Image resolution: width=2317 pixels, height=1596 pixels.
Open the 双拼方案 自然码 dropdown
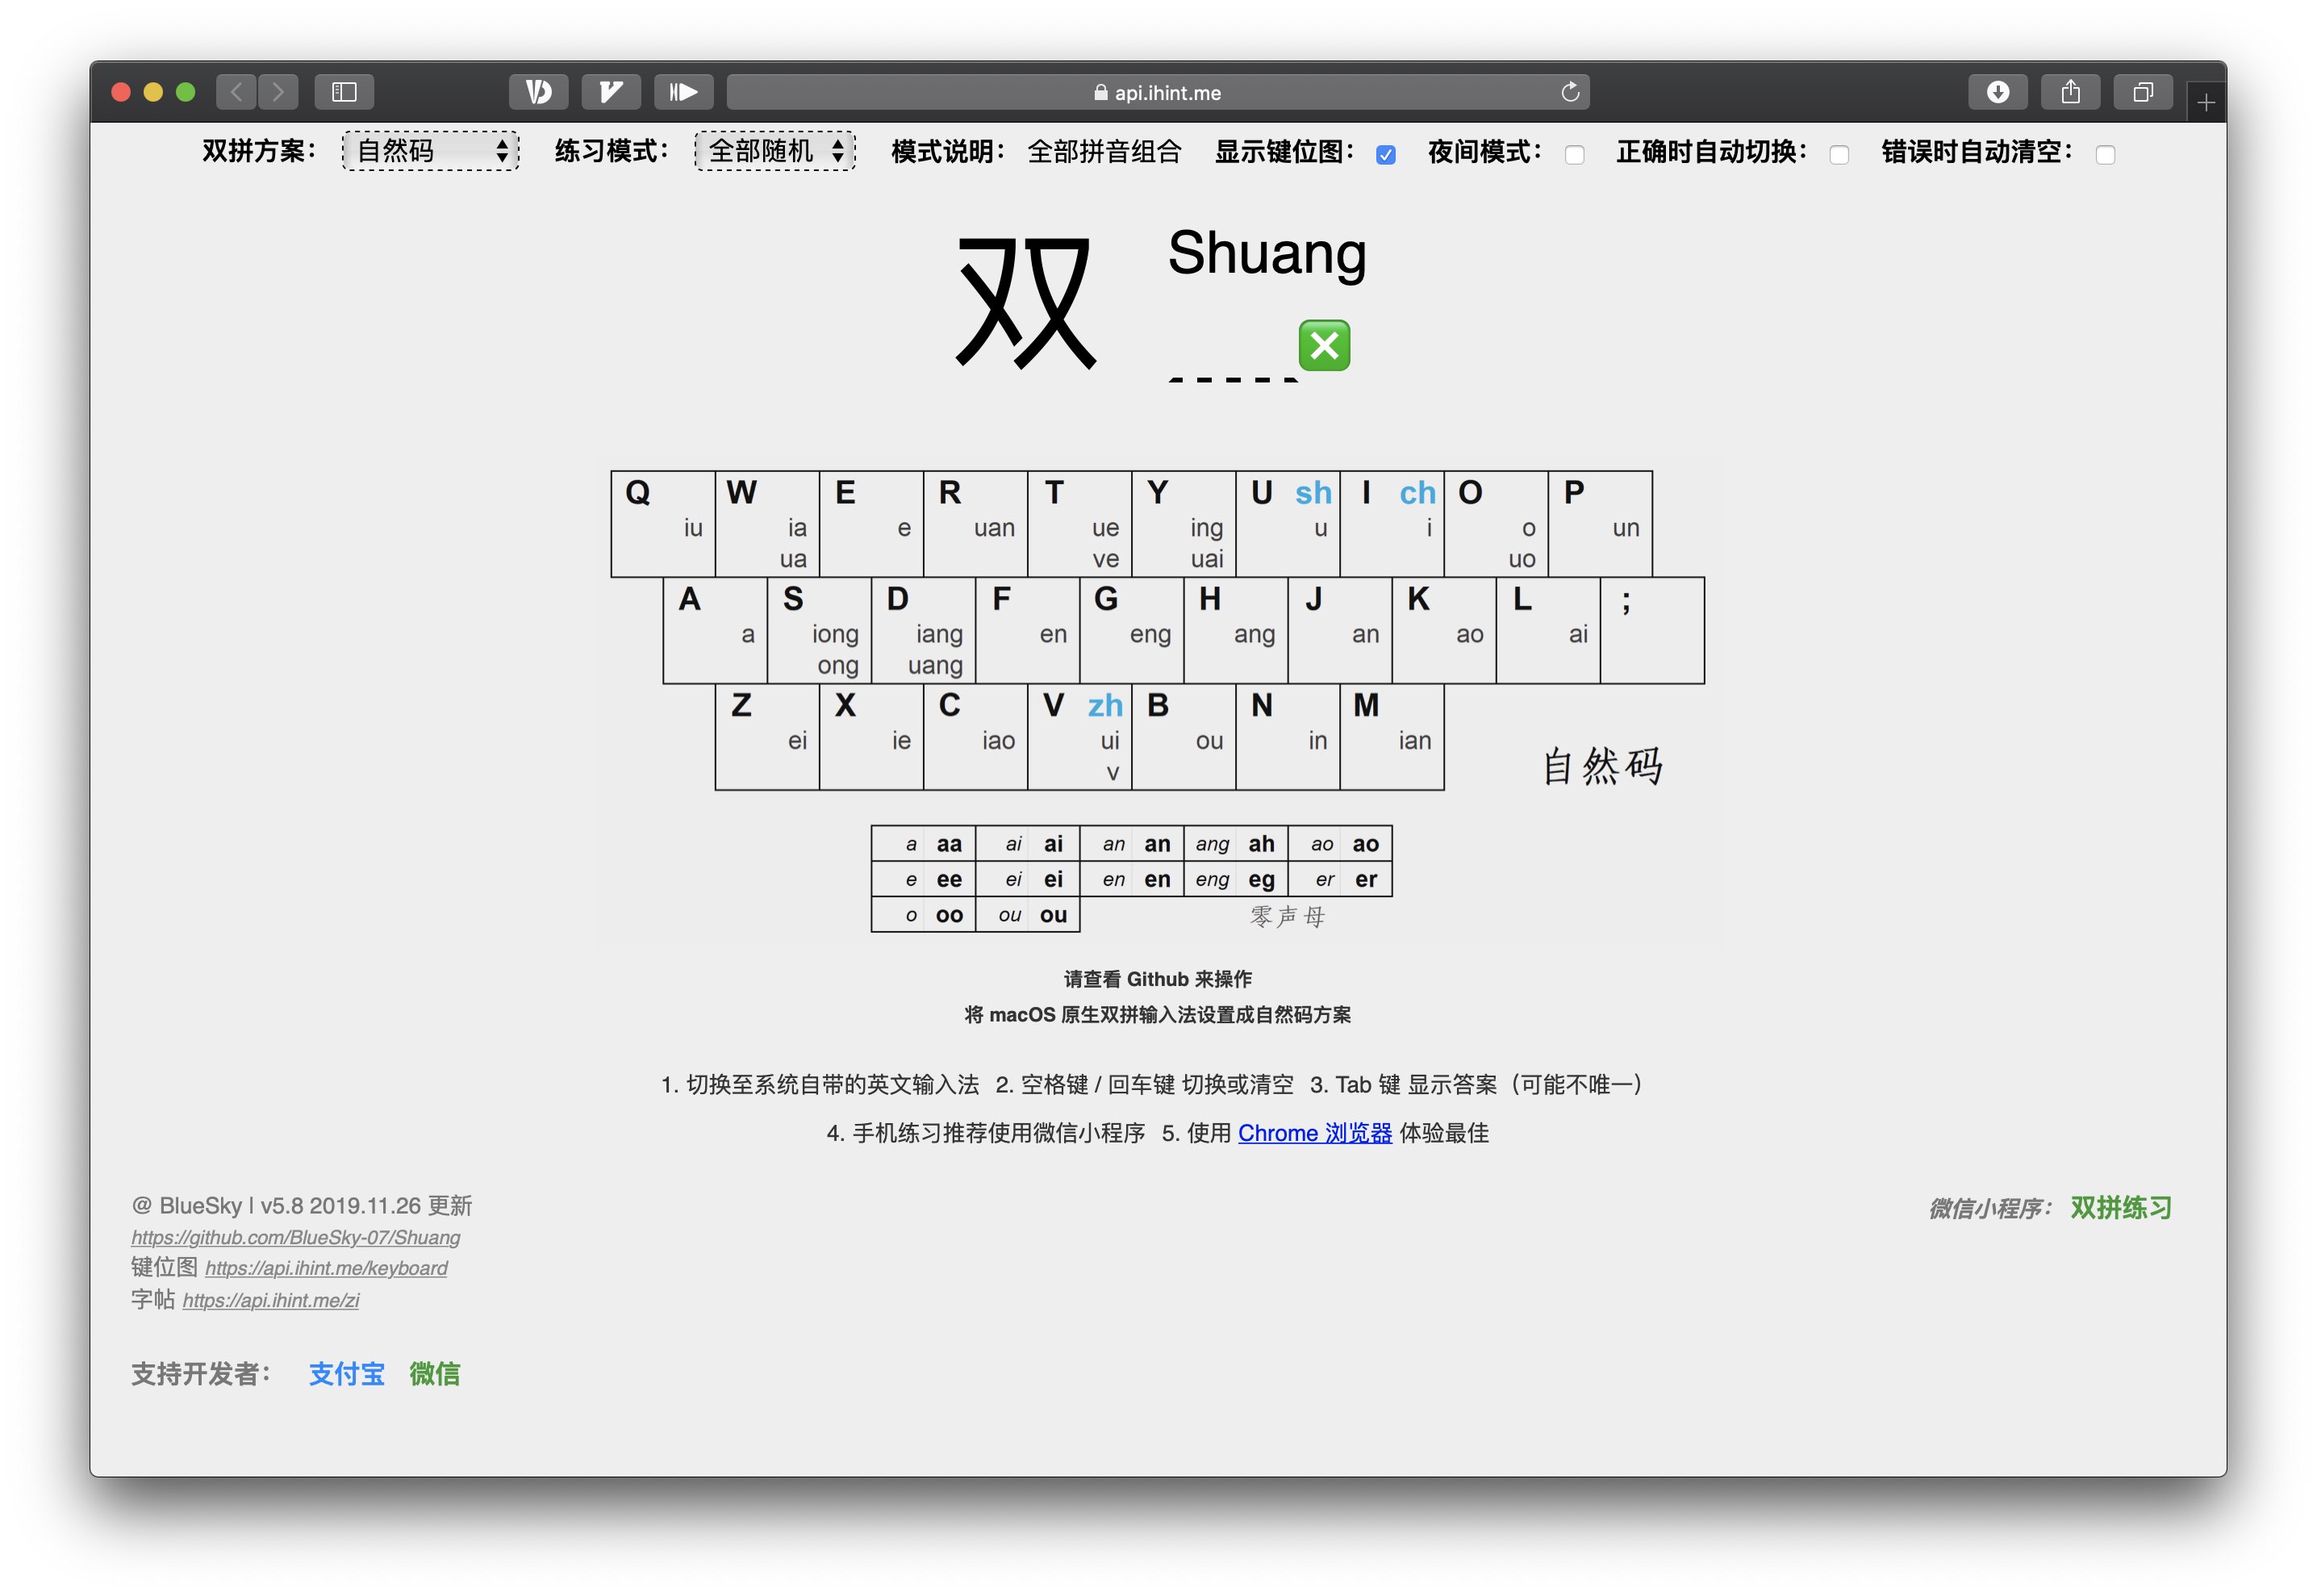click(431, 151)
